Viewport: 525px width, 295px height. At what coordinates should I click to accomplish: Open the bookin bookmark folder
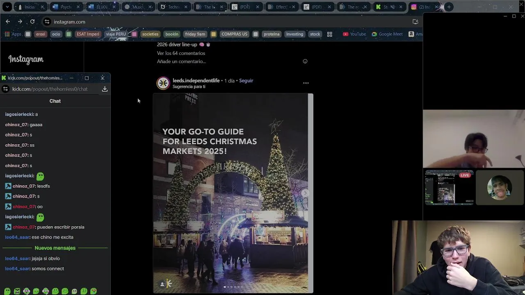coord(172,34)
